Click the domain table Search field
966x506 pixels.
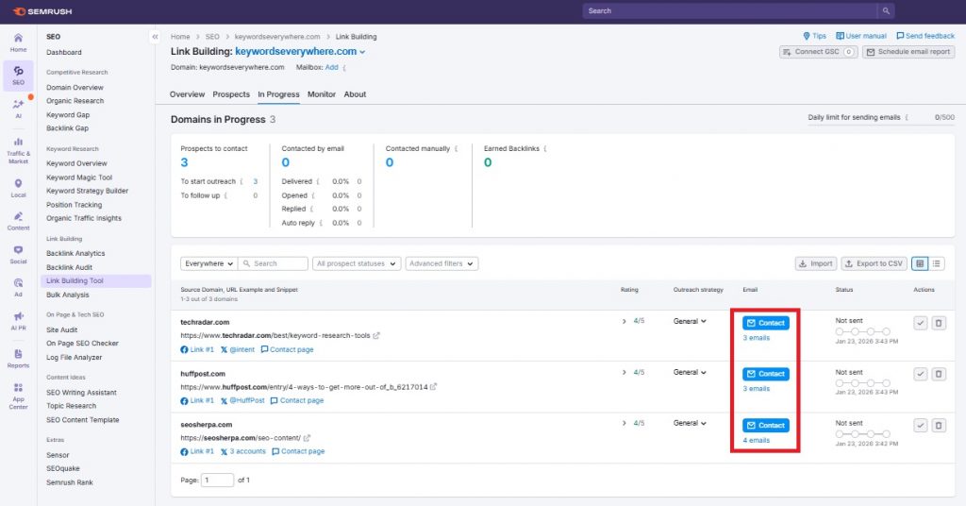tap(273, 263)
